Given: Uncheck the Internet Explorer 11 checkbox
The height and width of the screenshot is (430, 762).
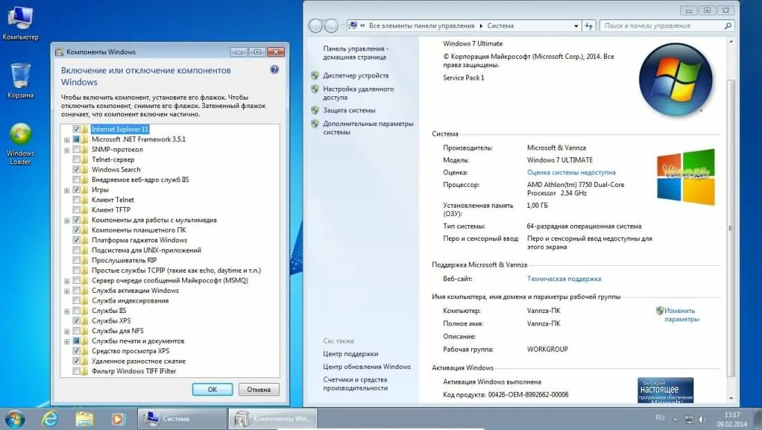Looking at the screenshot, I should 76,129.
